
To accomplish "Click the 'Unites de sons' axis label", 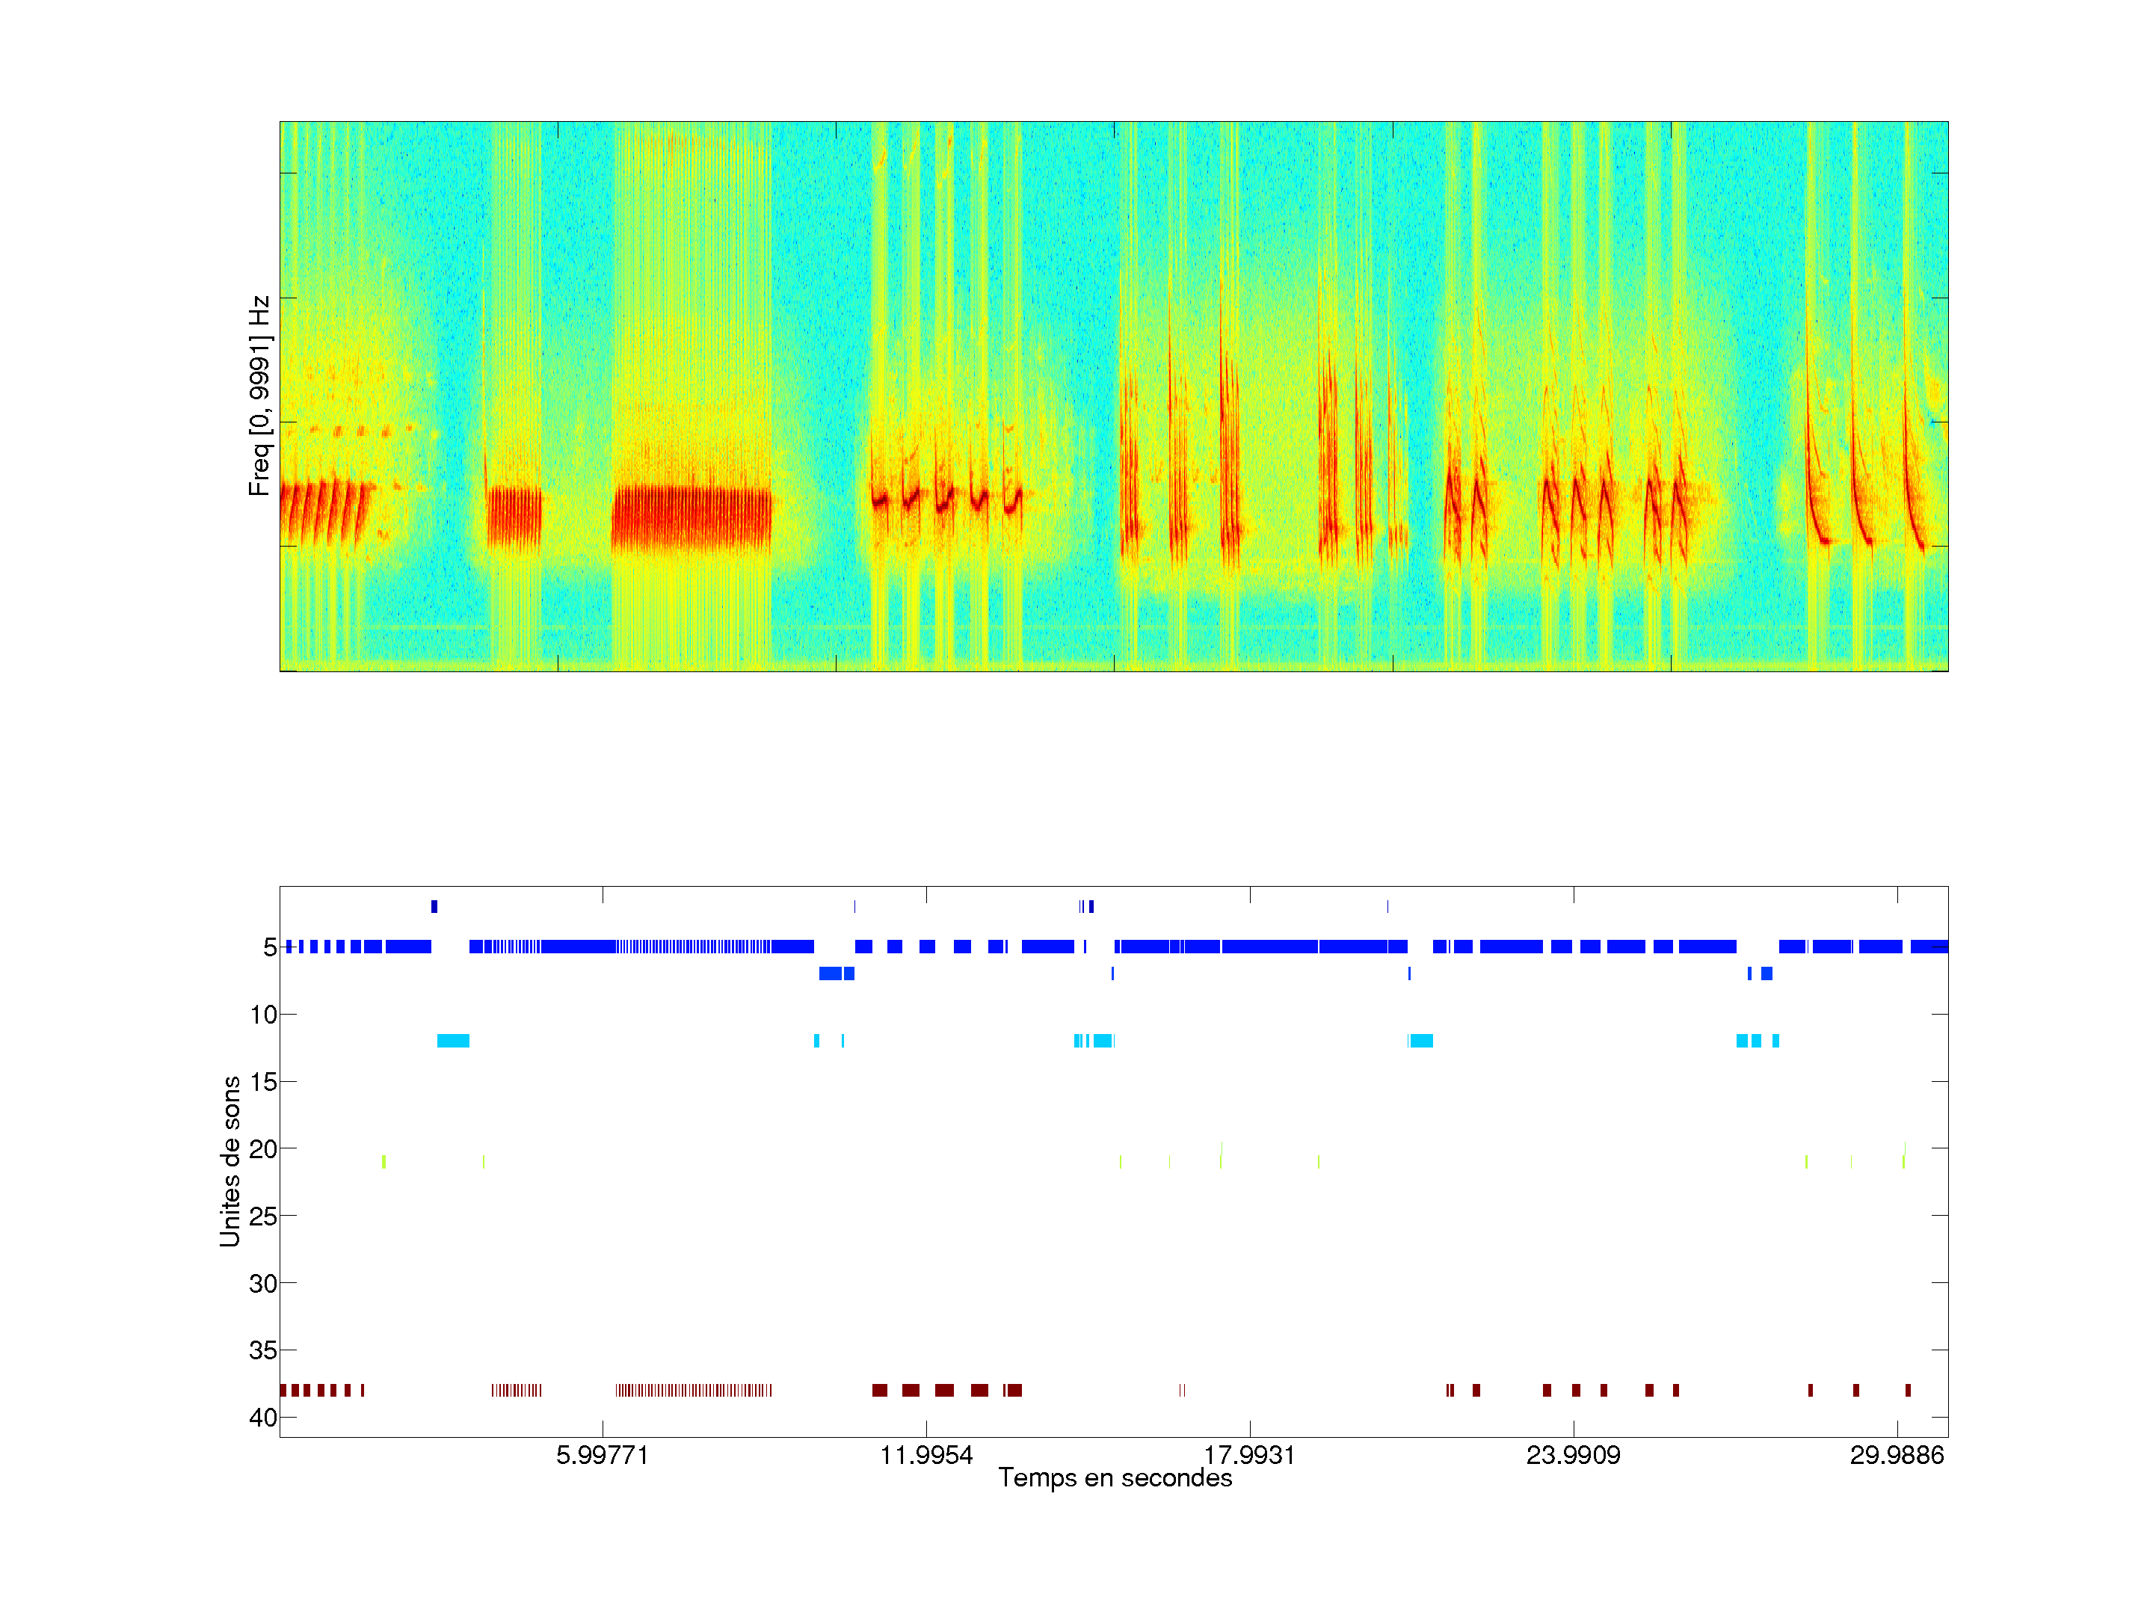I will 230,1160.
